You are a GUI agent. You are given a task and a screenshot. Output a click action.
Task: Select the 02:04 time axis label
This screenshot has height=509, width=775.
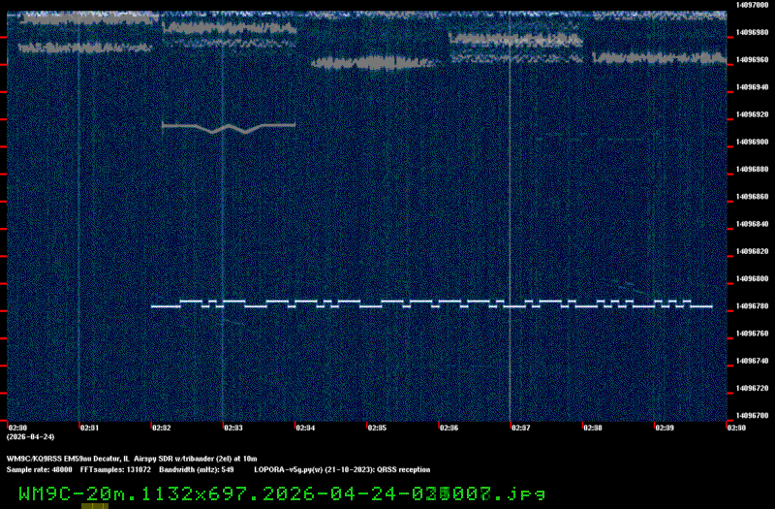305,428
